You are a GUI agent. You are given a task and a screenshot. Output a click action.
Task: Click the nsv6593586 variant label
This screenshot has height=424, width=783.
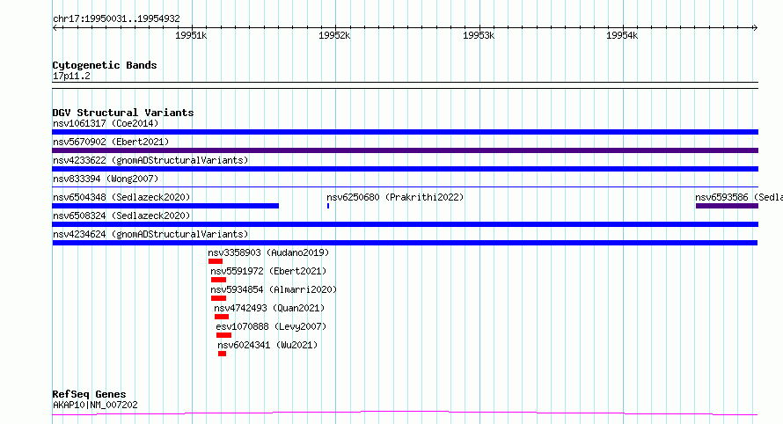739,197
